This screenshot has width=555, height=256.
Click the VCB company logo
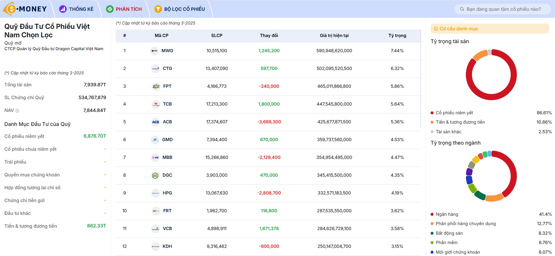(156, 229)
